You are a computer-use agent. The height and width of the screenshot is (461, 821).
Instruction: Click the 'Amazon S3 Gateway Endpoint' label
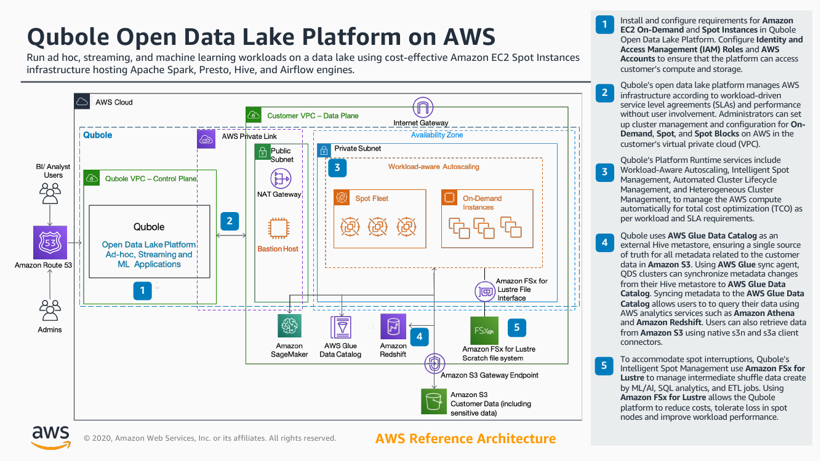[x=489, y=375]
